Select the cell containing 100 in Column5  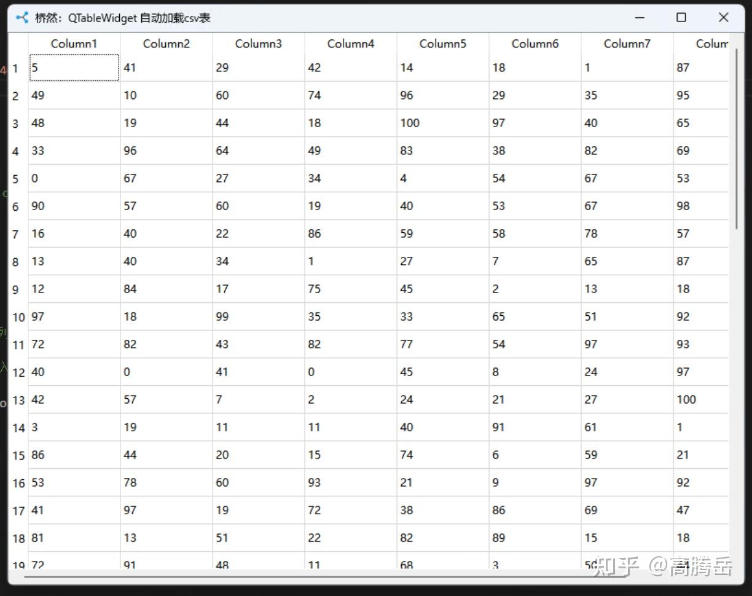[442, 123]
